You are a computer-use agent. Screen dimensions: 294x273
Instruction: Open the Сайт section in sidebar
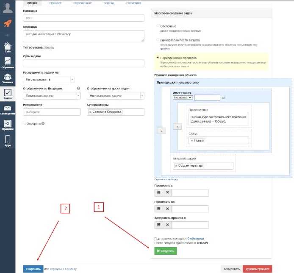tap(8, 47)
